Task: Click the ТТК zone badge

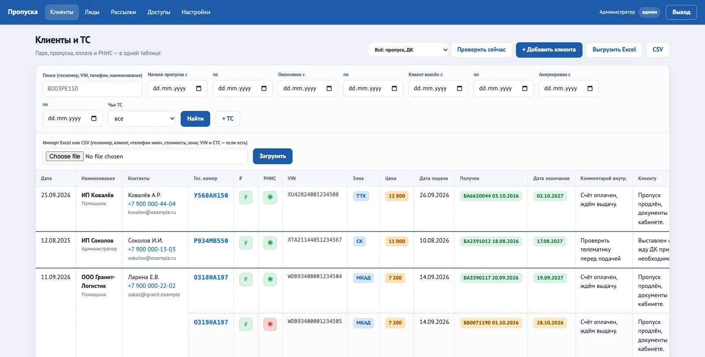Action: [x=361, y=196]
